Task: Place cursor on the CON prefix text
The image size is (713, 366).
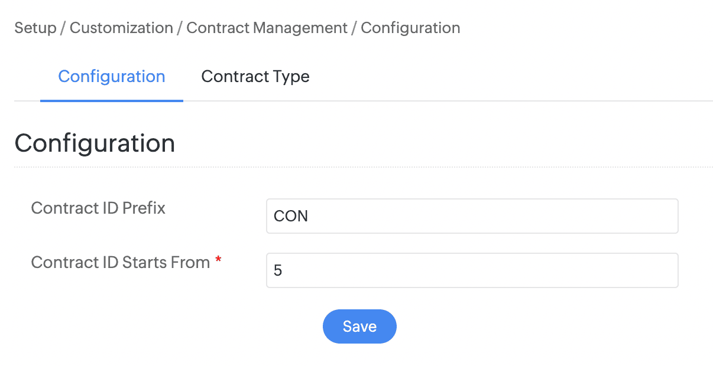Action: (291, 216)
